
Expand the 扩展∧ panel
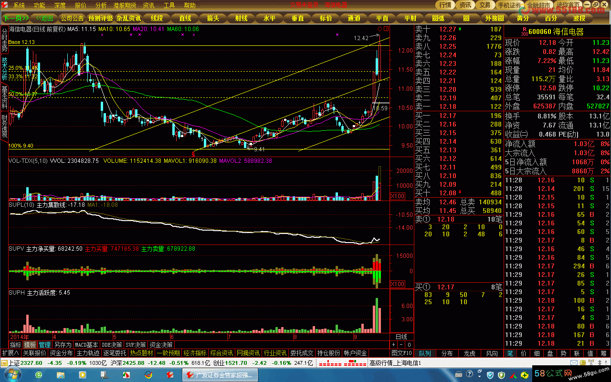click(x=11, y=353)
